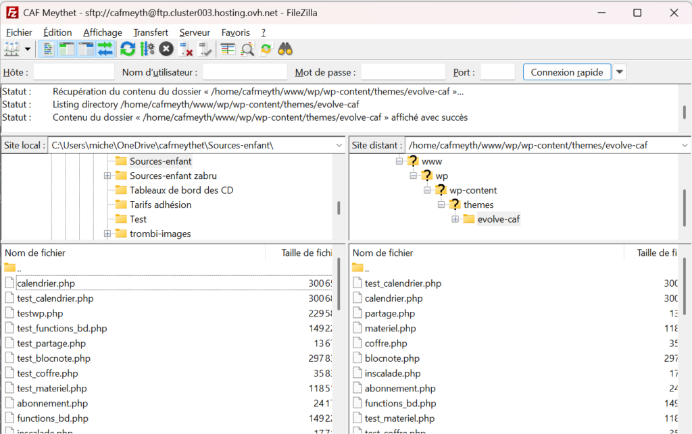This screenshot has height=434, width=692.
Task: Open the Transfert menu
Action: (151, 32)
